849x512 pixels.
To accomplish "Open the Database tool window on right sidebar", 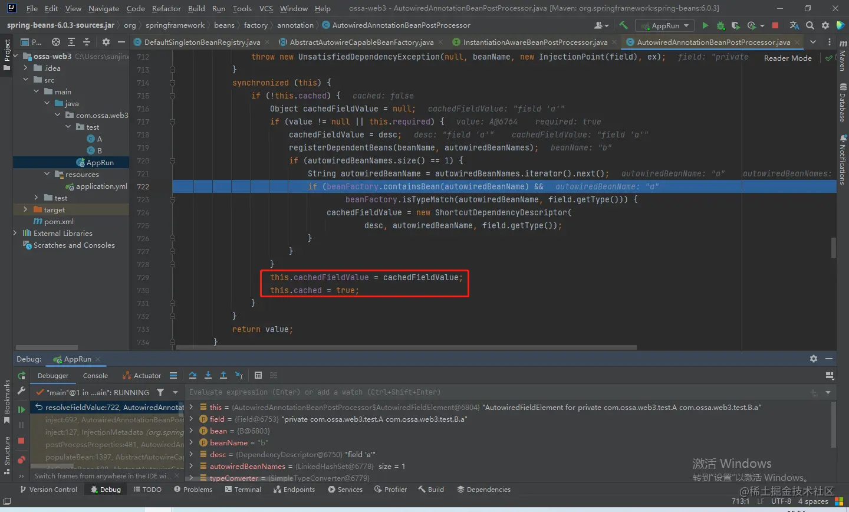I will (x=842, y=103).
